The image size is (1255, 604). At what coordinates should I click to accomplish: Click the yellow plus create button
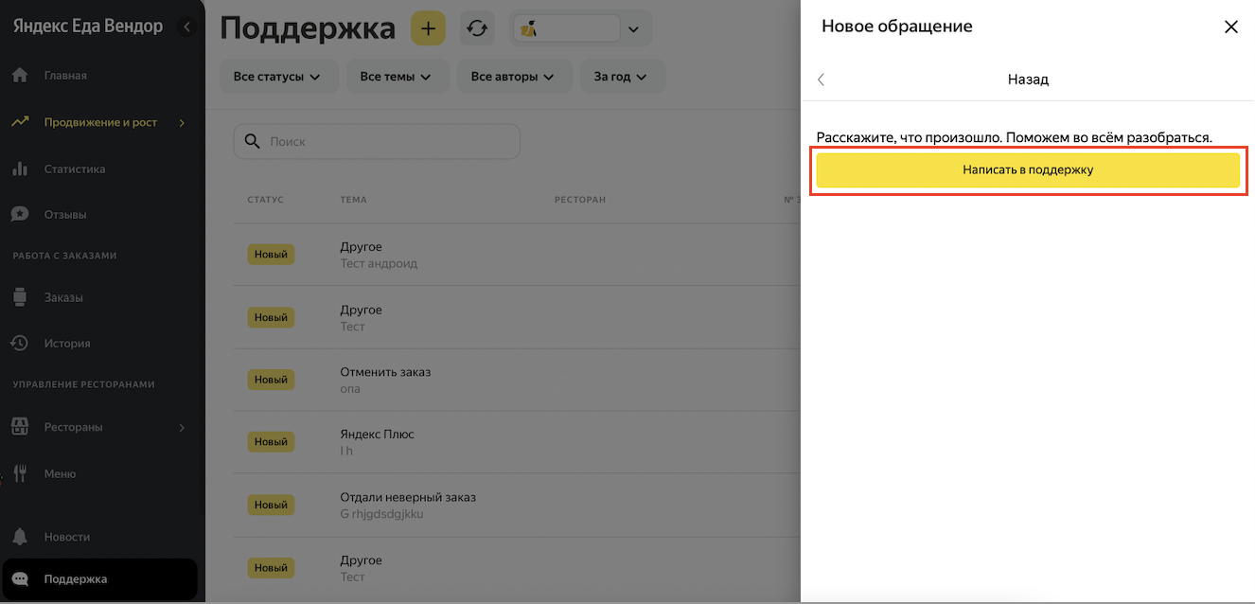click(x=428, y=28)
